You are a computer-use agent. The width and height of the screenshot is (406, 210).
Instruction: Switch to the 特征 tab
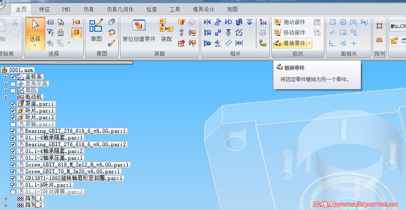[x=44, y=10]
